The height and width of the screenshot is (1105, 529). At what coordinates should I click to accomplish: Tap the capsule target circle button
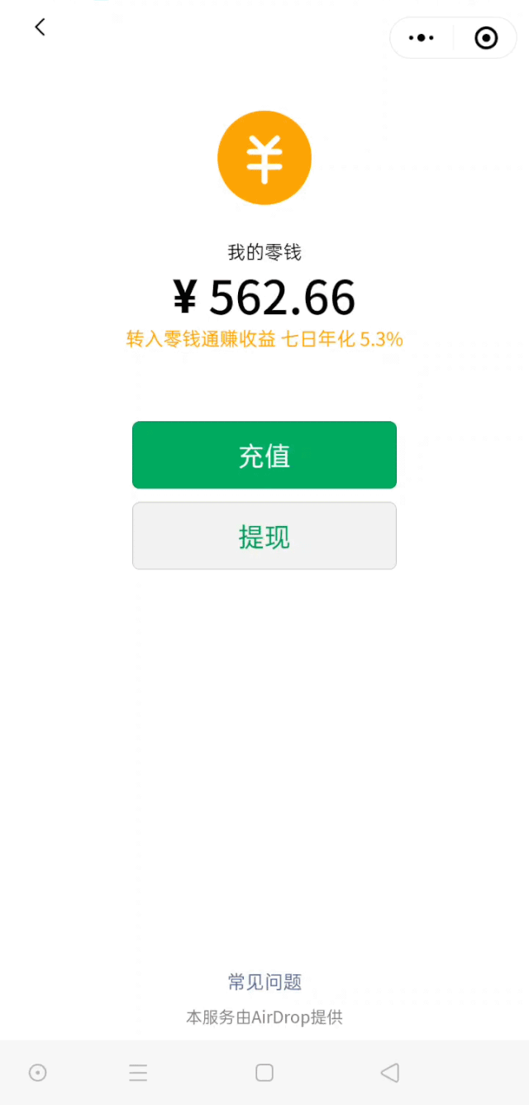pos(485,37)
